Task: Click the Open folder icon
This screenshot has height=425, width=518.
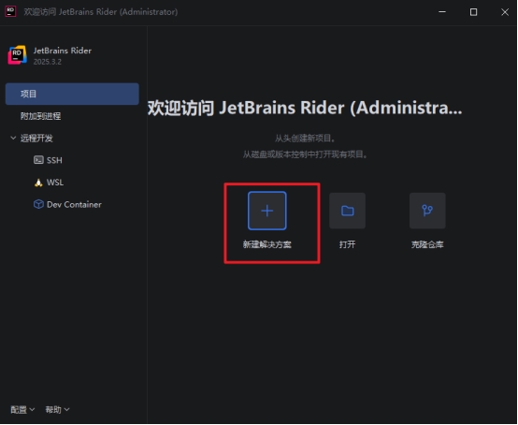Action: pos(347,211)
